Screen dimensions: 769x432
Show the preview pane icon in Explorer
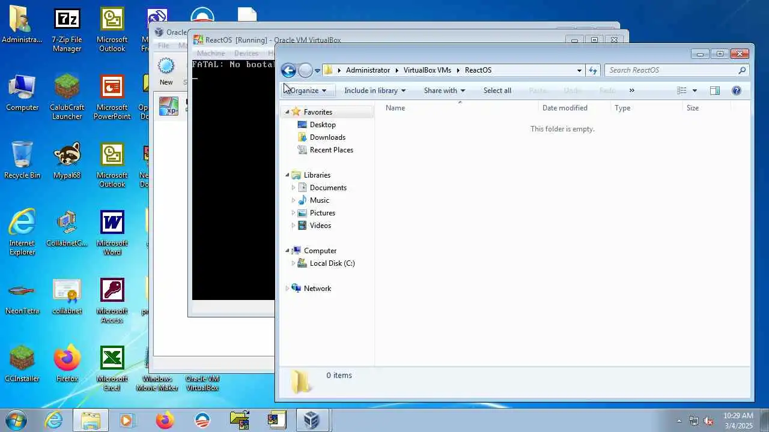(715, 91)
